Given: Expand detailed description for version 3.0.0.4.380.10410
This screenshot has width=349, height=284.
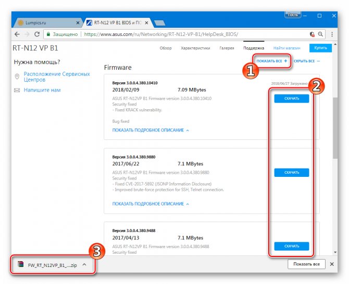Looking at the screenshot, I should point(151,130).
